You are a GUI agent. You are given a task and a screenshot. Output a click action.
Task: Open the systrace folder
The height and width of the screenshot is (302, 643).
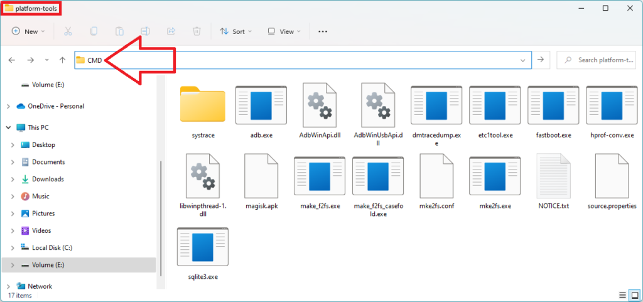(x=202, y=105)
